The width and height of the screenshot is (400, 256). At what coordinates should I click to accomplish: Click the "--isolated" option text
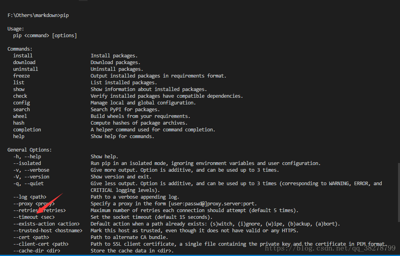click(27, 163)
